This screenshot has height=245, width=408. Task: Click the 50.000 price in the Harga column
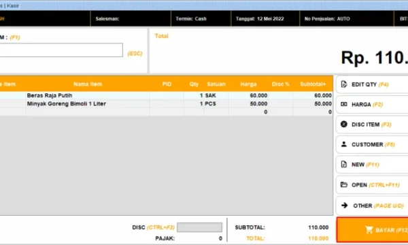258,103
